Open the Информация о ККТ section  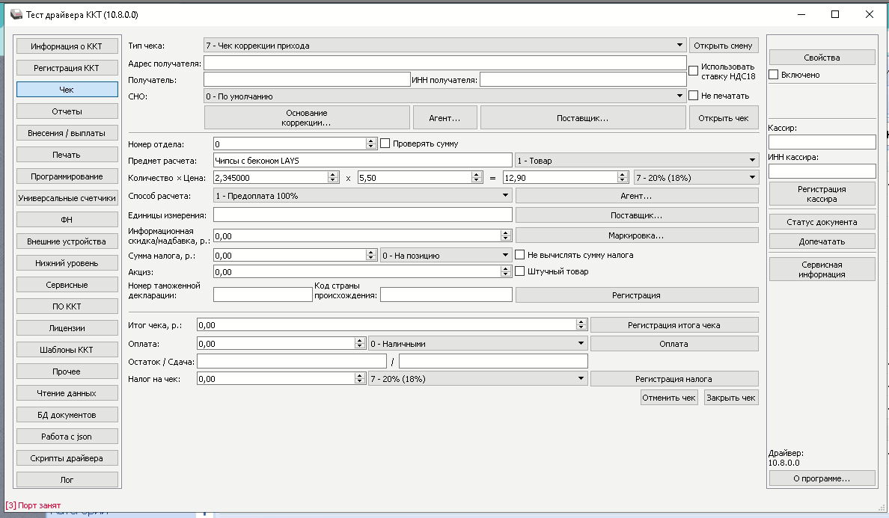tap(67, 46)
